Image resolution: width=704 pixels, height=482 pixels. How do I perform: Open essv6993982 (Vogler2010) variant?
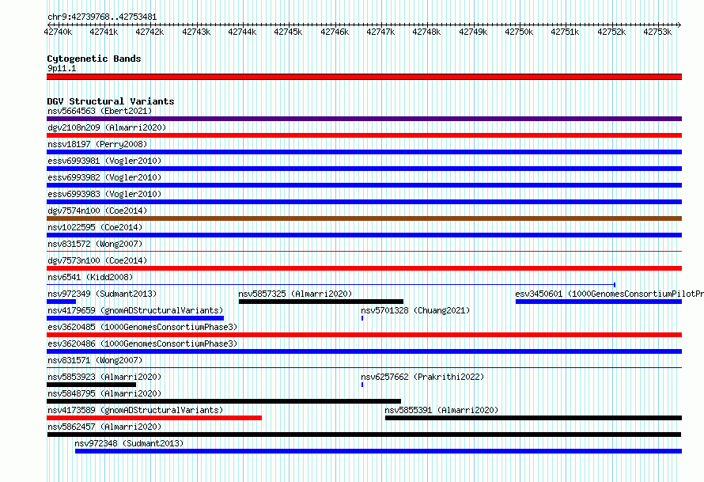pyautogui.click(x=104, y=177)
